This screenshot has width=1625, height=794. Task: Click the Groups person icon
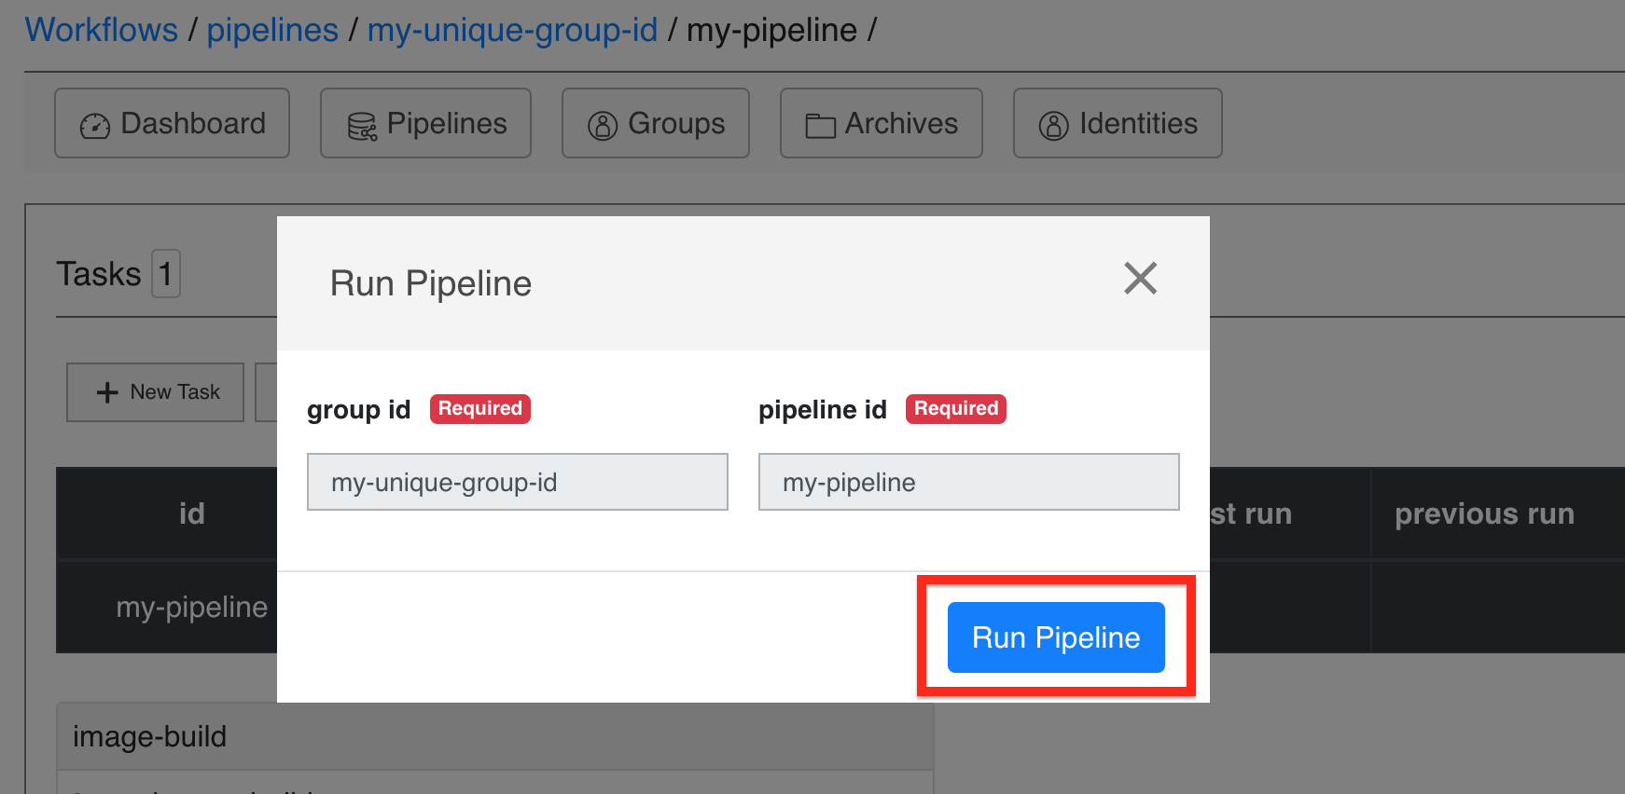pyautogui.click(x=603, y=126)
